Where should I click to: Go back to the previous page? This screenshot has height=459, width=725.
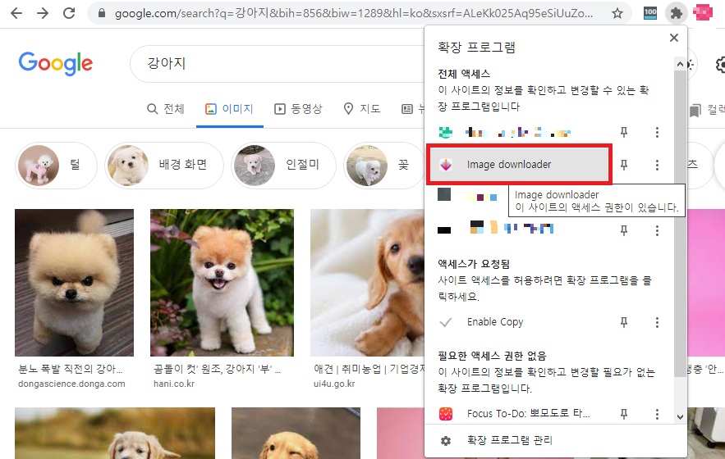coord(16,13)
